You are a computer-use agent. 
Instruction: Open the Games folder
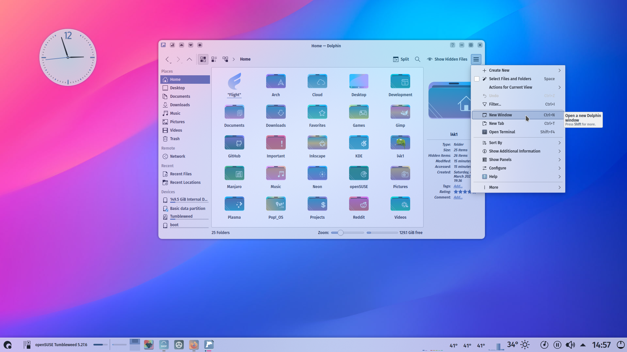click(359, 116)
